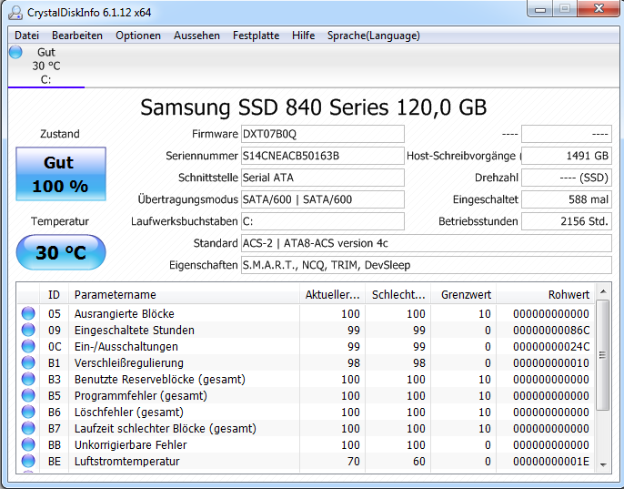Click the Eigenschaften field S.M.A.R.T., NCQ, TRIM
Viewport: 624px width, 489px height.
[427, 265]
